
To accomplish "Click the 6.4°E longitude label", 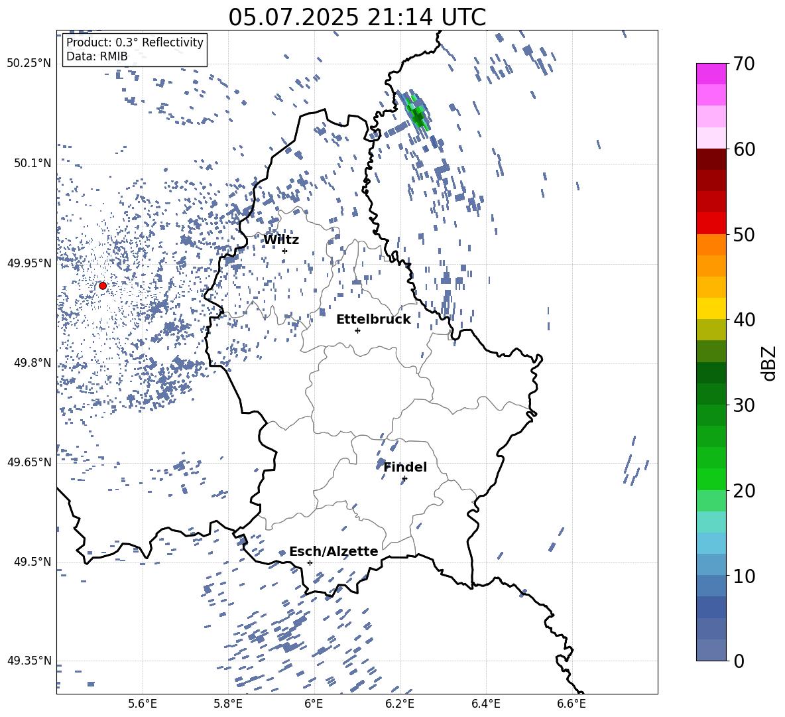I will point(485,704).
